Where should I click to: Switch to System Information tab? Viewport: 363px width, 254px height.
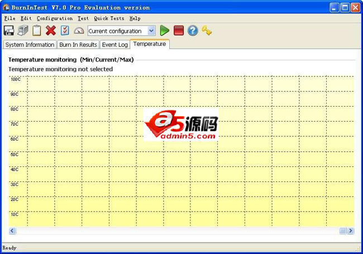coord(30,45)
